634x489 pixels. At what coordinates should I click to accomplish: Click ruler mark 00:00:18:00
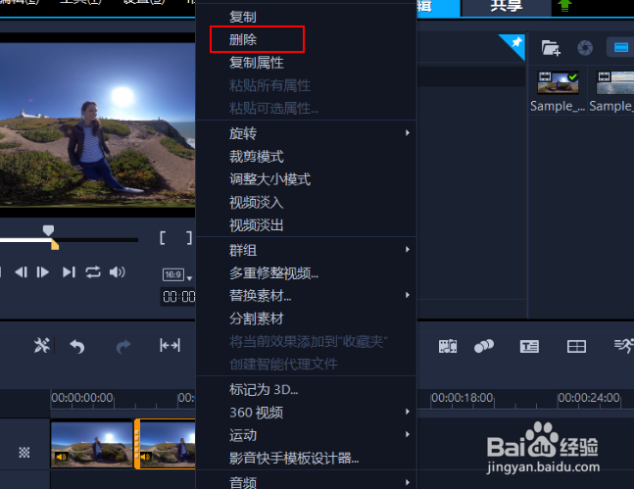tap(463, 398)
